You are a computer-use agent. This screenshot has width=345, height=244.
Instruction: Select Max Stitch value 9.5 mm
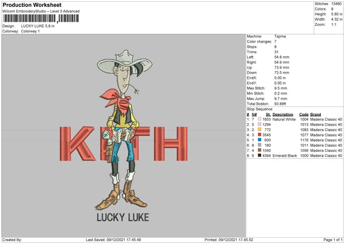pos(281,88)
